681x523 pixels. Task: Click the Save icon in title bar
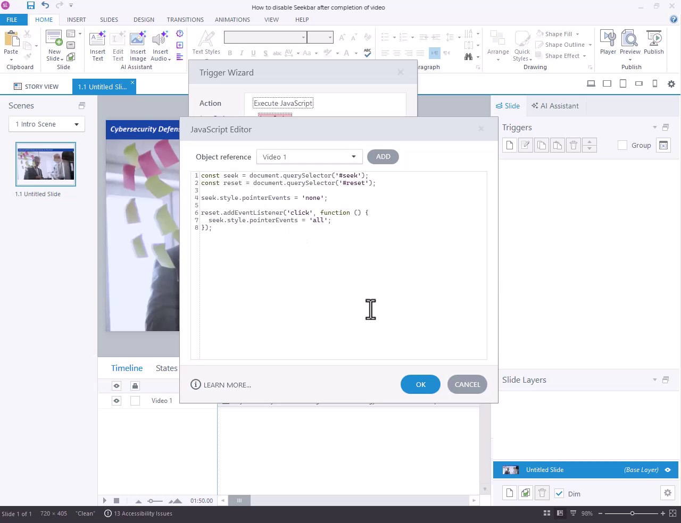click(30, 6)
